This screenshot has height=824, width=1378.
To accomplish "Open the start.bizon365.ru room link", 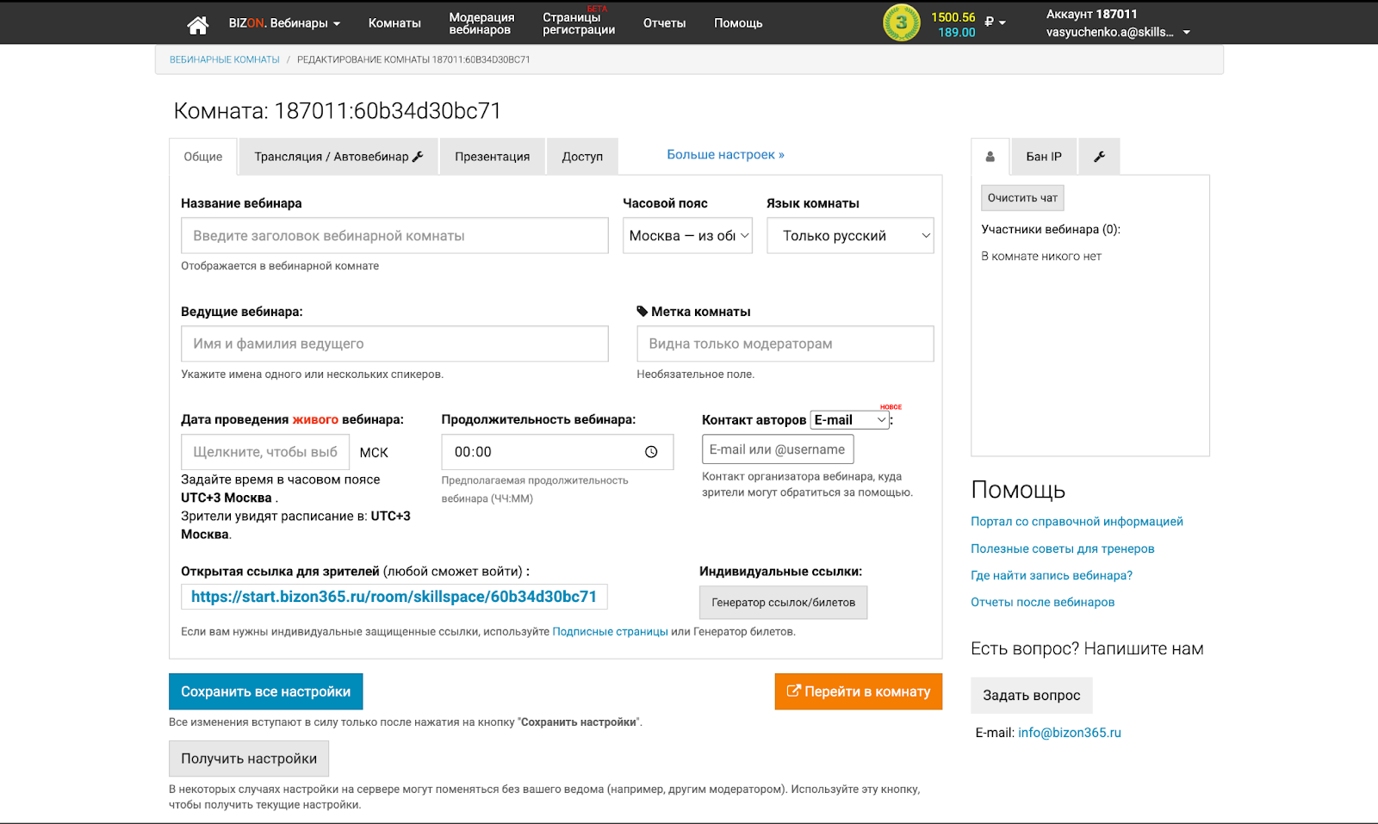I will [394, 597].
